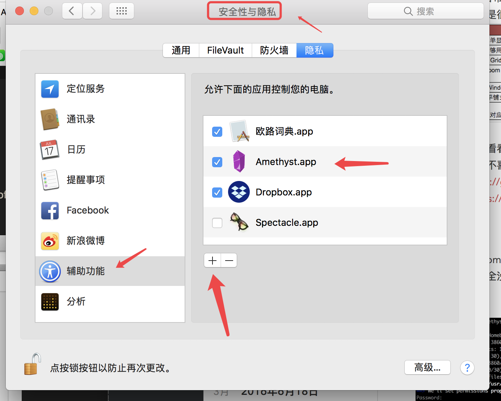
Task: Click the 高级... (Advanced) button
Action: point(427,367)
